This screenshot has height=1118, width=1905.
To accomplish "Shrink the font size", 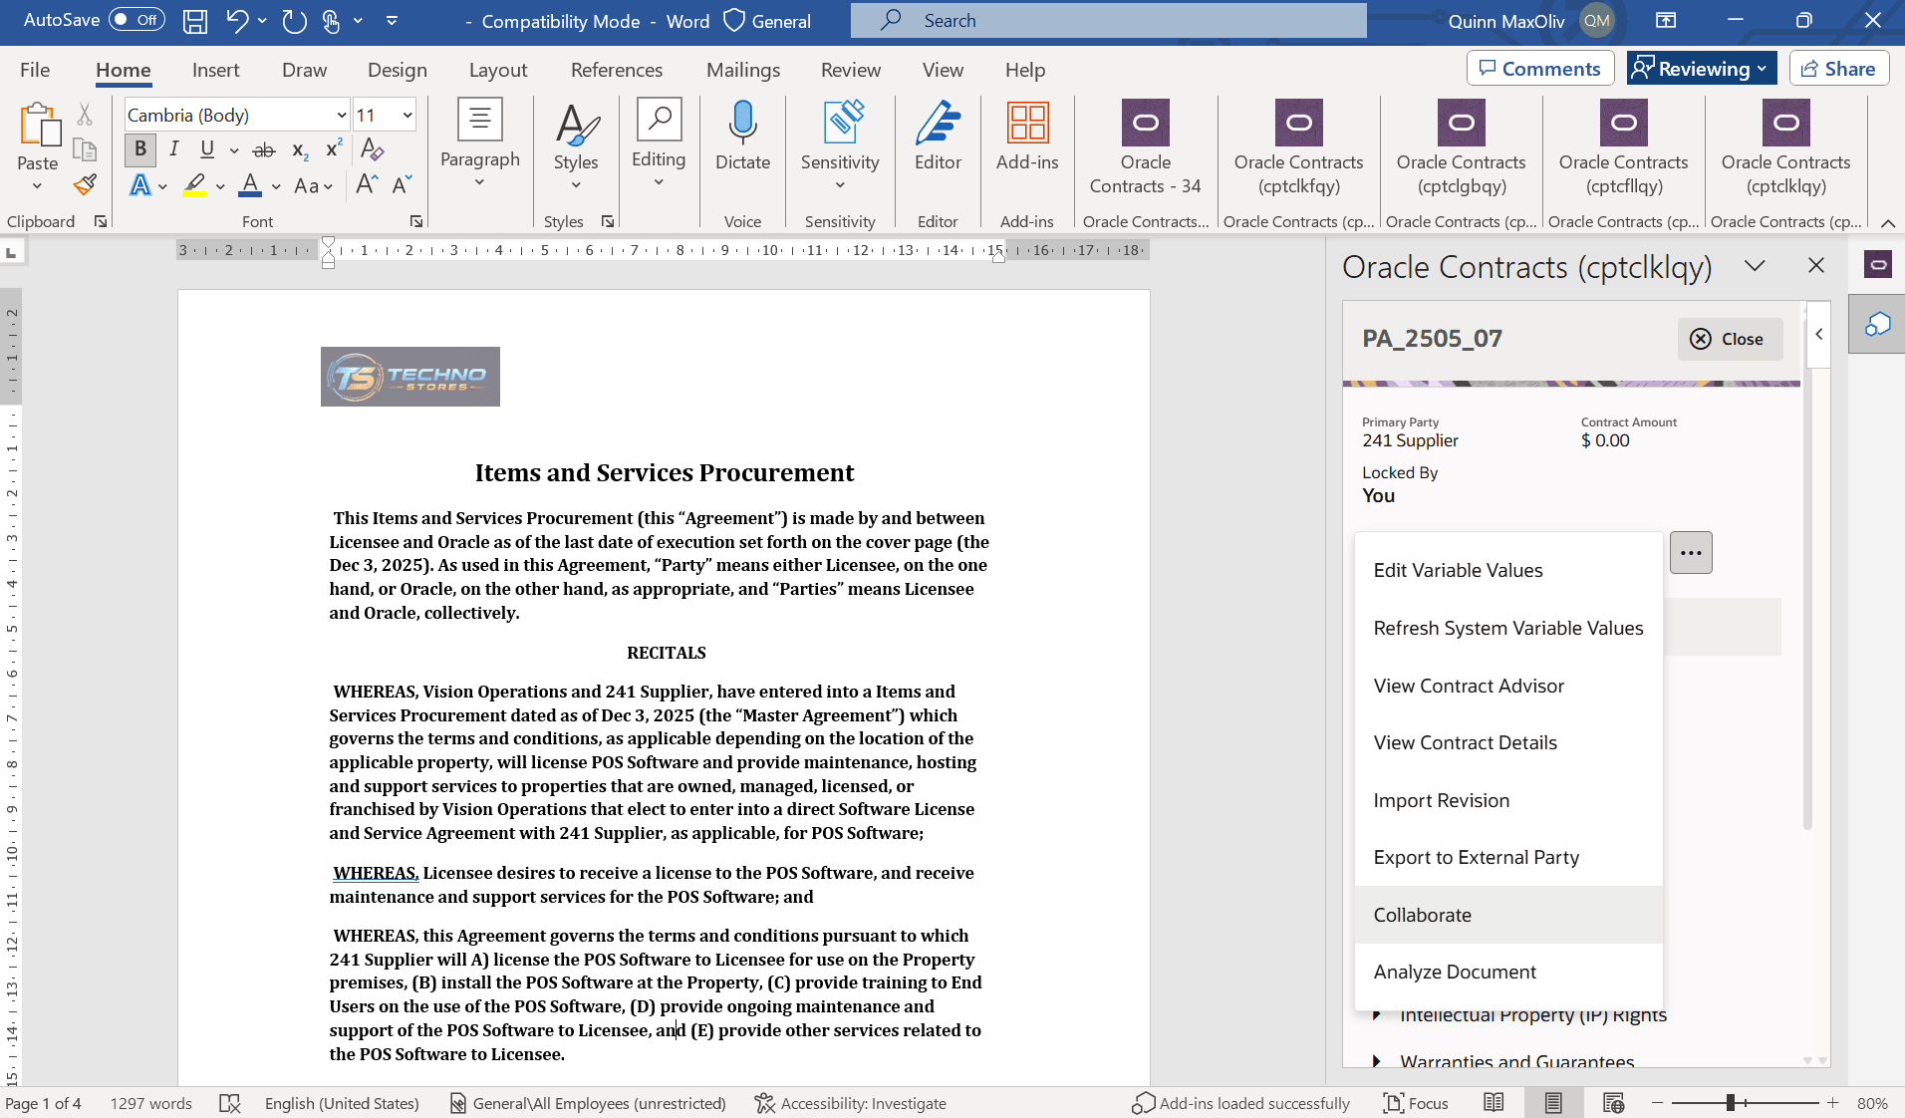I will [402, 185].
